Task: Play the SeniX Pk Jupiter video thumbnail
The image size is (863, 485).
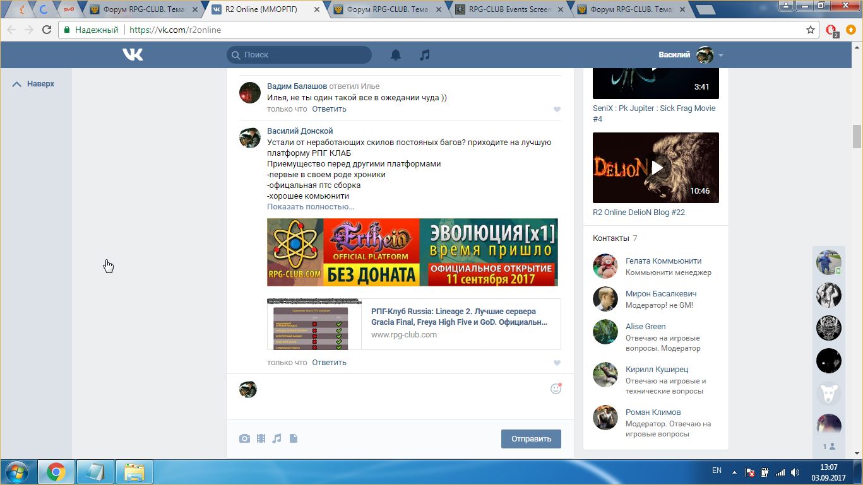Action: [x=656, y=82]
